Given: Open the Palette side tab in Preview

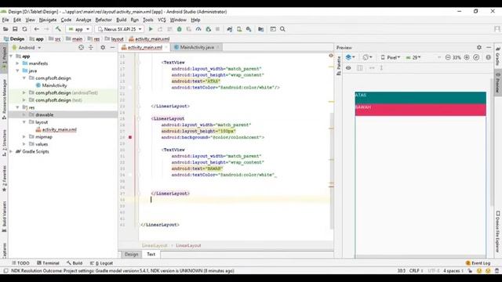Looking at the screenshot, I should (339, 66).
